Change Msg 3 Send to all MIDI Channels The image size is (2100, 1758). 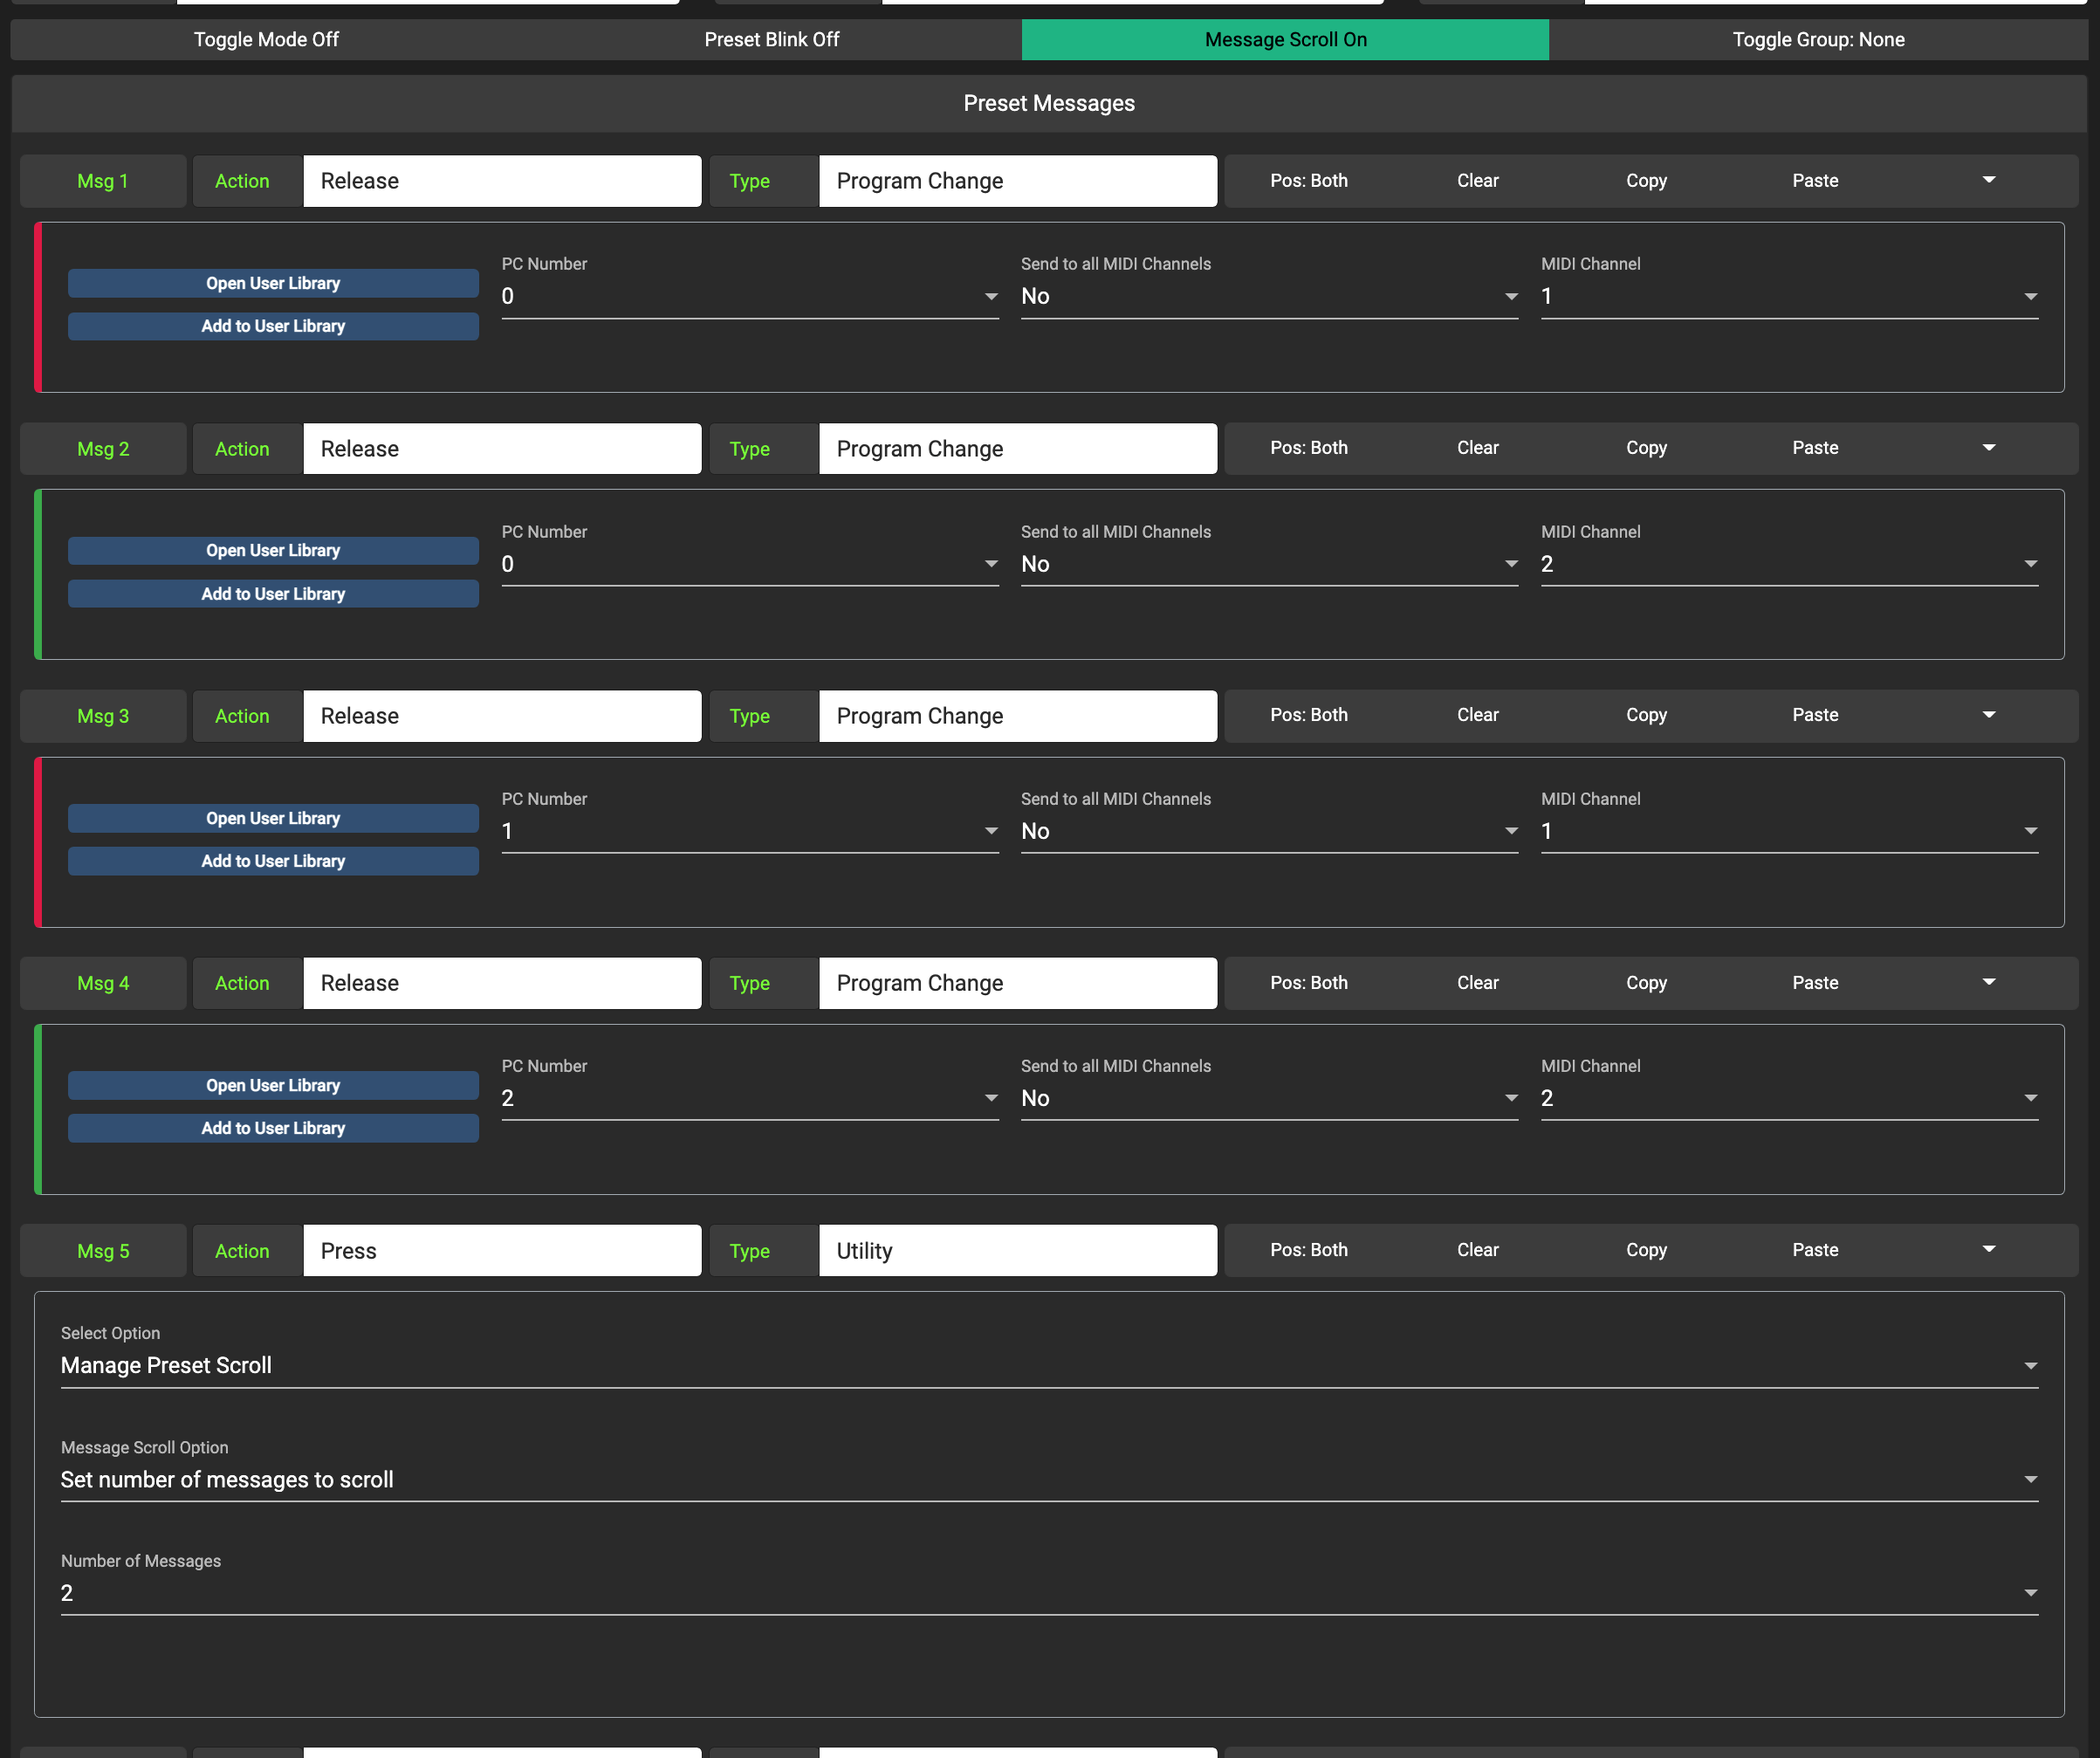point(1268,831)
